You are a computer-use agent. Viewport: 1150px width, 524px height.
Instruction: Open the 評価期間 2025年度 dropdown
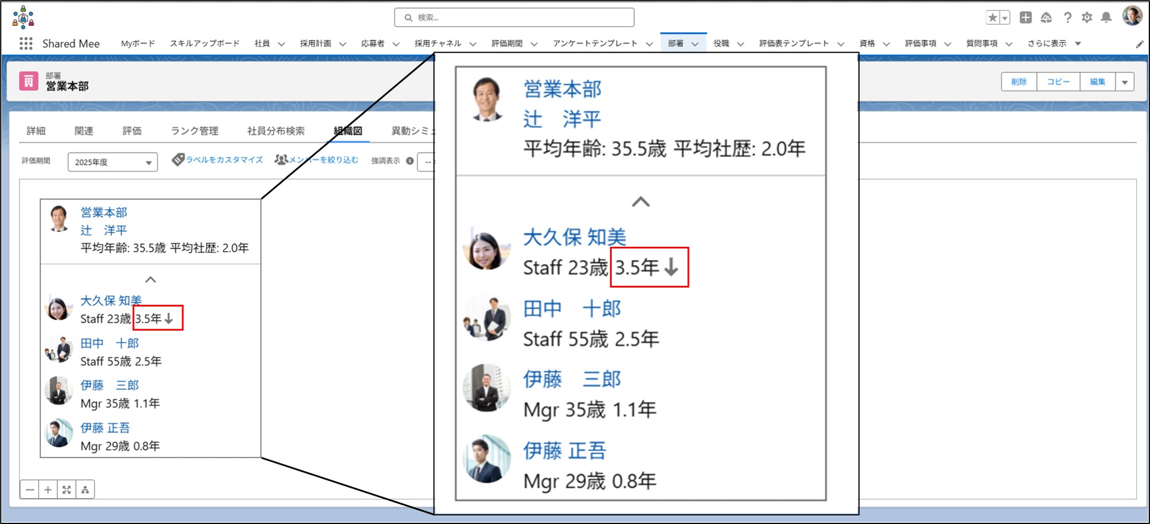[113, 162]
